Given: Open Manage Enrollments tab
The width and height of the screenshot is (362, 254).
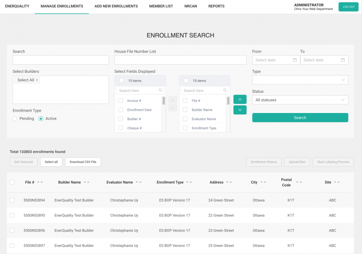Looking at the screenshot, I should point(62,6).
